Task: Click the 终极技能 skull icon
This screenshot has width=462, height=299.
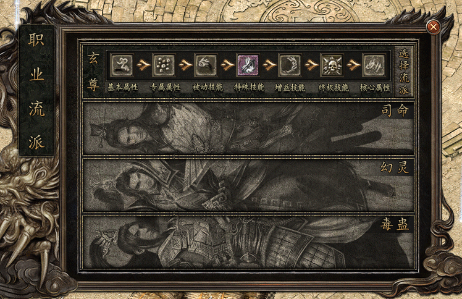Action: coord(332,65)
